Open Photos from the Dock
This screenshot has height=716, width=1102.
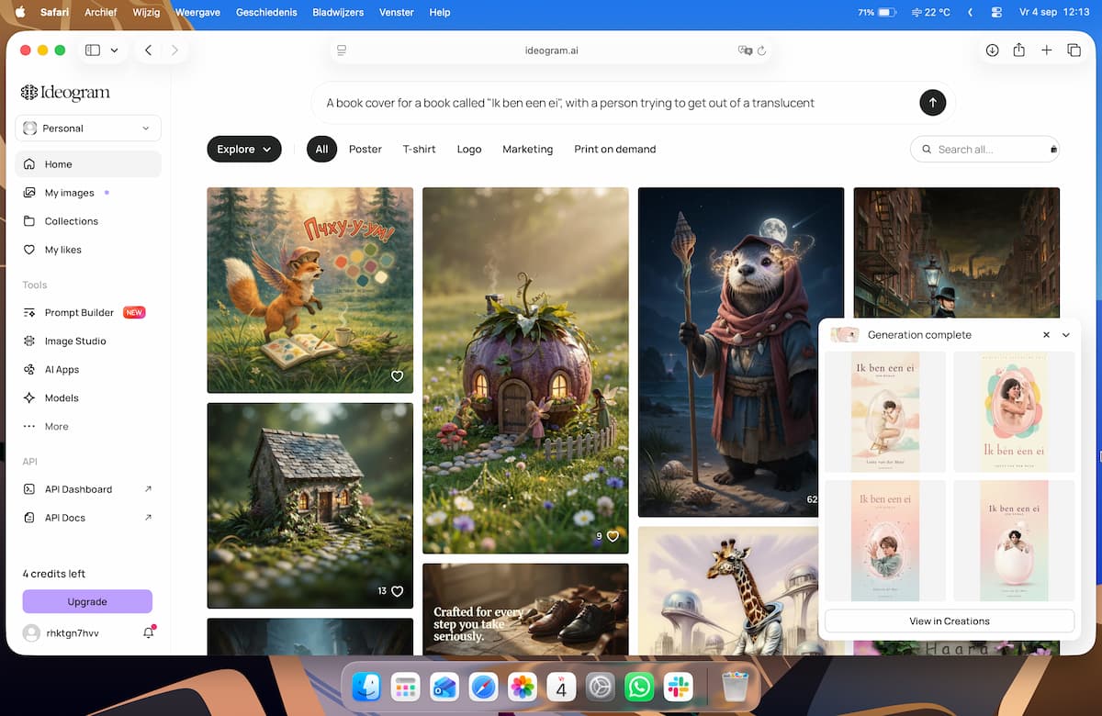pyautogui.click(x=523, y=687)
